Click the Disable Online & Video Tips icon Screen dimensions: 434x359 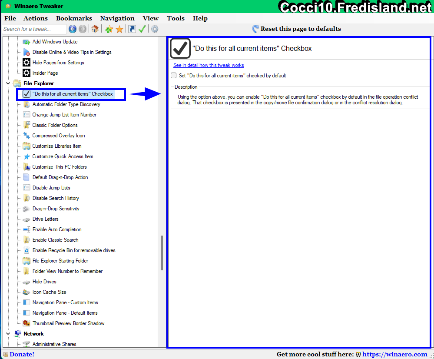27,52
